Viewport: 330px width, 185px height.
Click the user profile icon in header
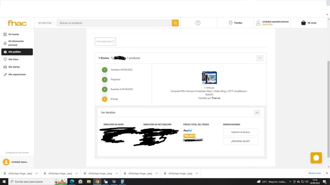pos(258,23)
